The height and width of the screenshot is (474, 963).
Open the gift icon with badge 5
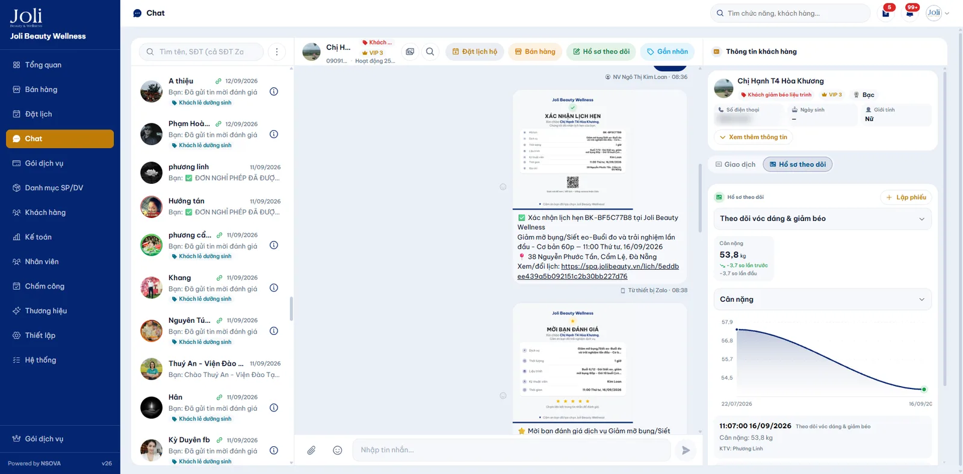(886, 13)
